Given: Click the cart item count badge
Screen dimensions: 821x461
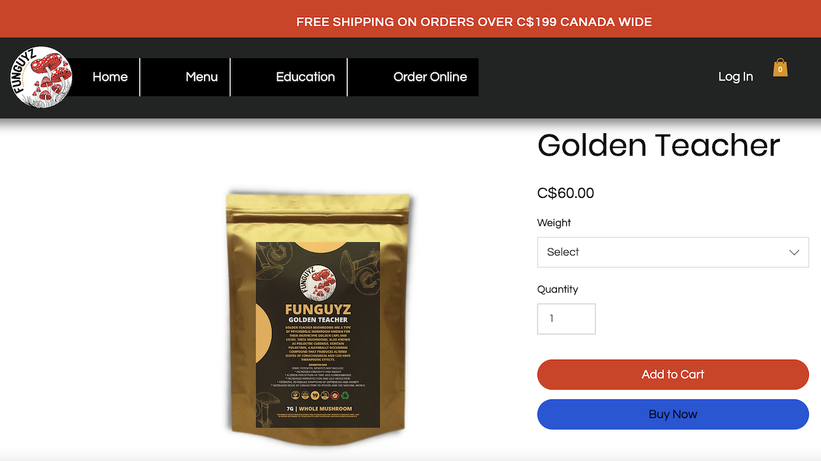Looking at the screenshot, I should [780, 69].
